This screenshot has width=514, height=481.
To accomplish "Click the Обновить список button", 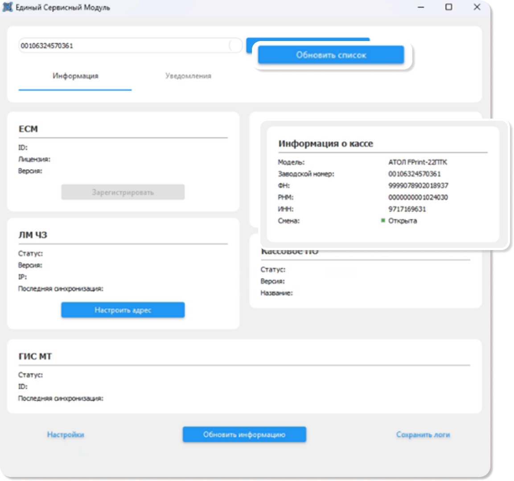I will [331, 55].
